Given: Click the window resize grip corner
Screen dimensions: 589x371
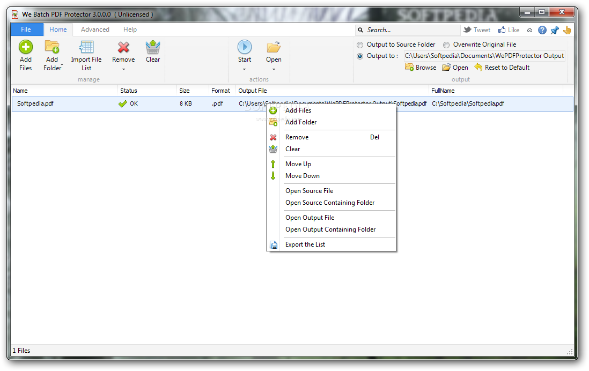Looking at the screenshot, I should (x=570, y=352).
